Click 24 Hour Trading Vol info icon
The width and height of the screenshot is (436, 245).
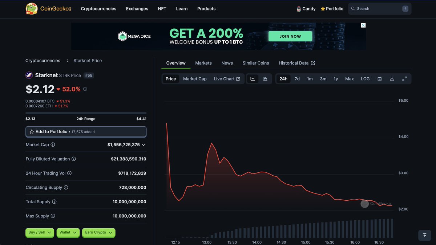pyautogui.click(x=69, y=173)
